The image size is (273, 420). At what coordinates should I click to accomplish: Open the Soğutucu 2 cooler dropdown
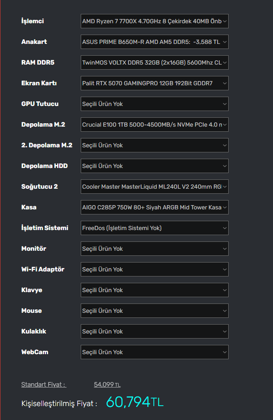[x=154, y=187]
